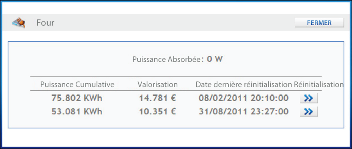The image size is (352, 149).
Task: Click the FERMER button
Action: point(319,23)
